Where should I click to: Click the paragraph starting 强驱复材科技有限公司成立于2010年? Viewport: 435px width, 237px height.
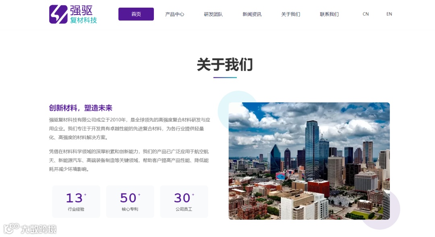pos(130,129)
